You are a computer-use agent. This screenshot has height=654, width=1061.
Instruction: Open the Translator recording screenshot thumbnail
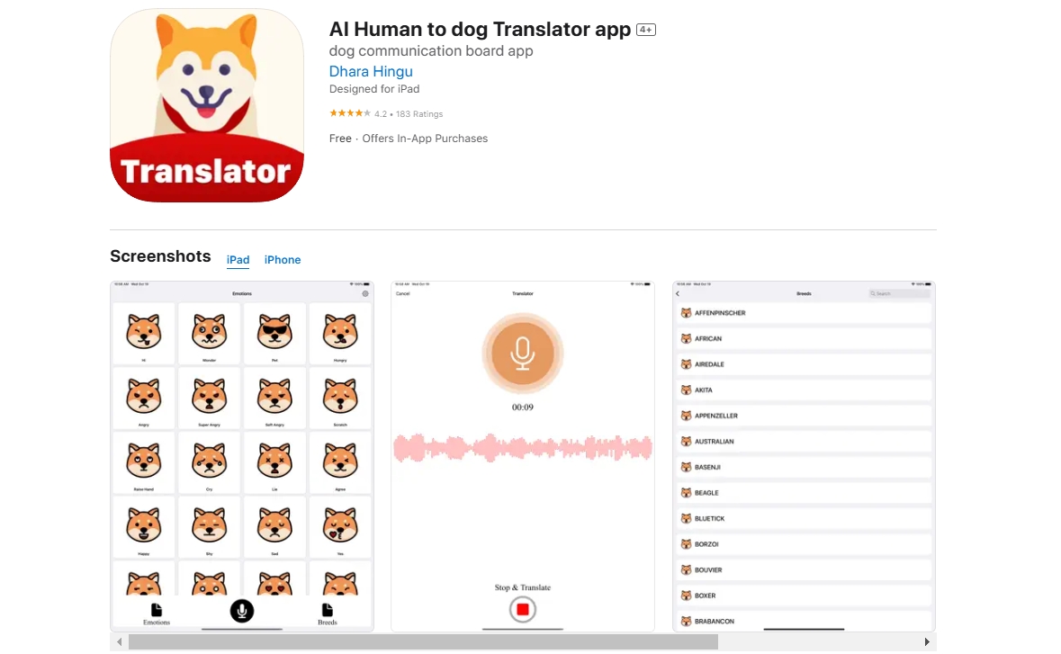[x=522, y=456]
